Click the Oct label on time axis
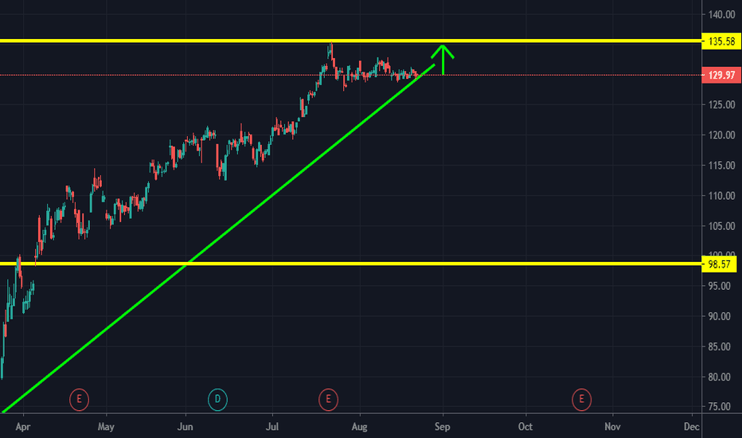The image size is (742, 438). pos(525,427)
